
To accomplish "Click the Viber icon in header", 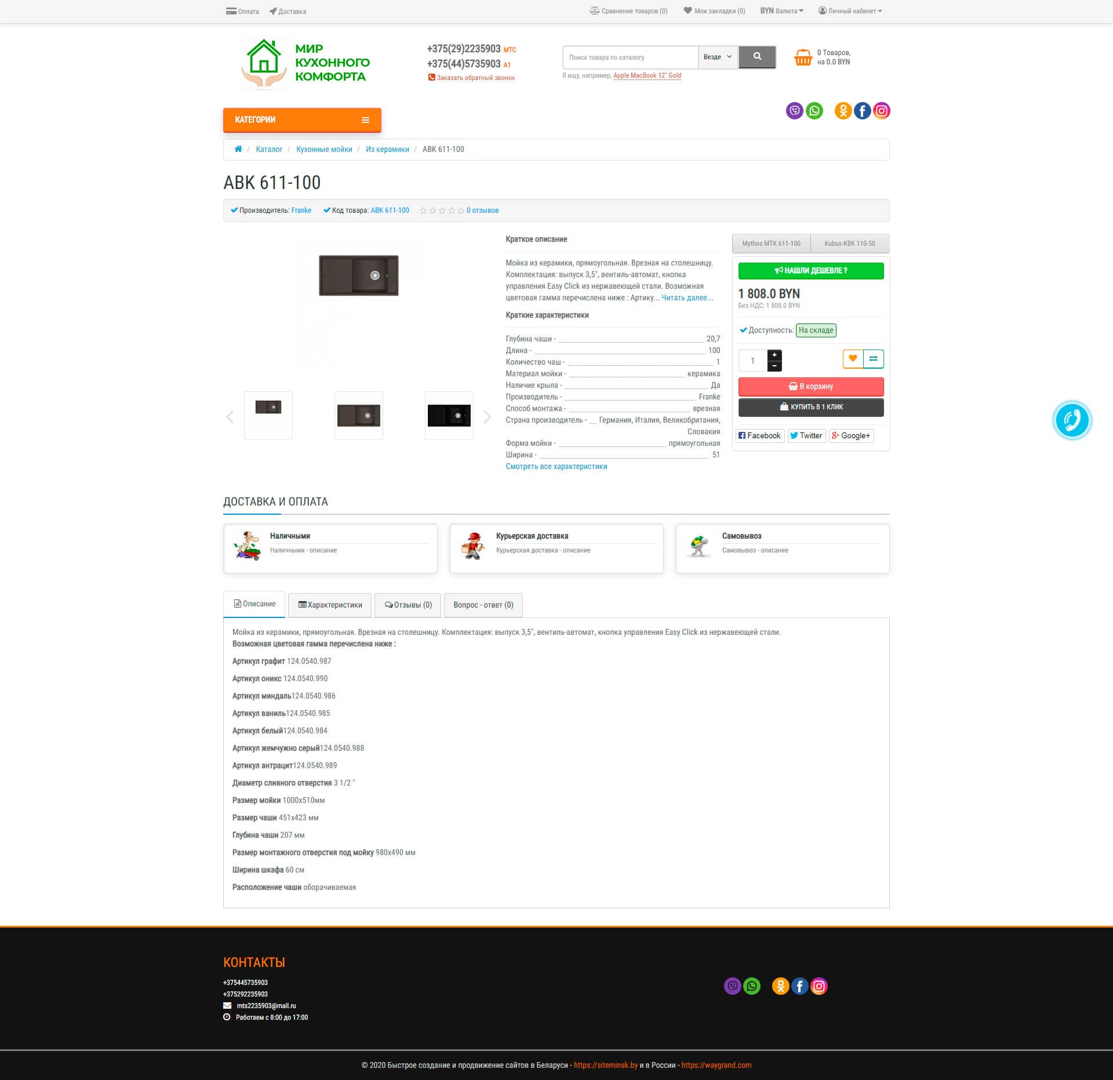I will click(x=794, y=111).
